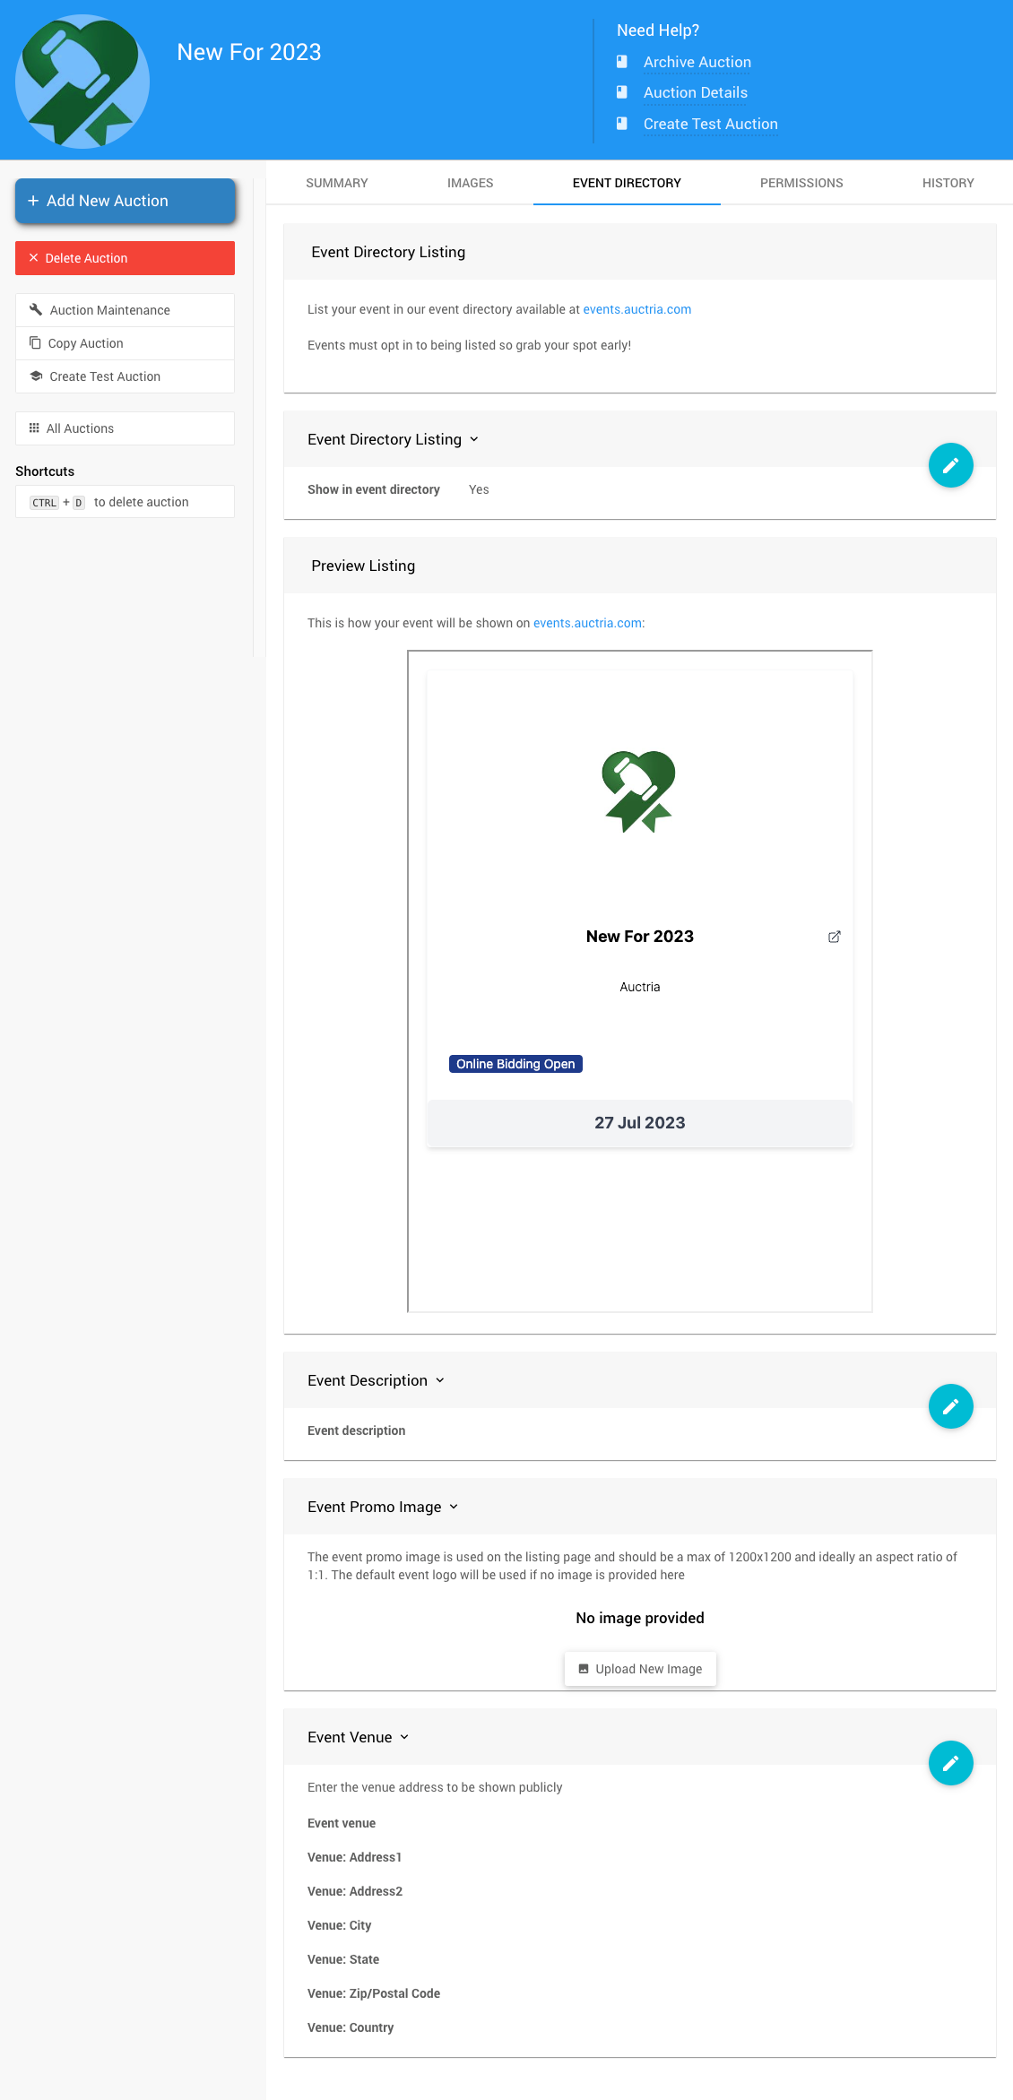
Task: Click the pencil edit icon for Event Description
Action: pos(950,1406)
